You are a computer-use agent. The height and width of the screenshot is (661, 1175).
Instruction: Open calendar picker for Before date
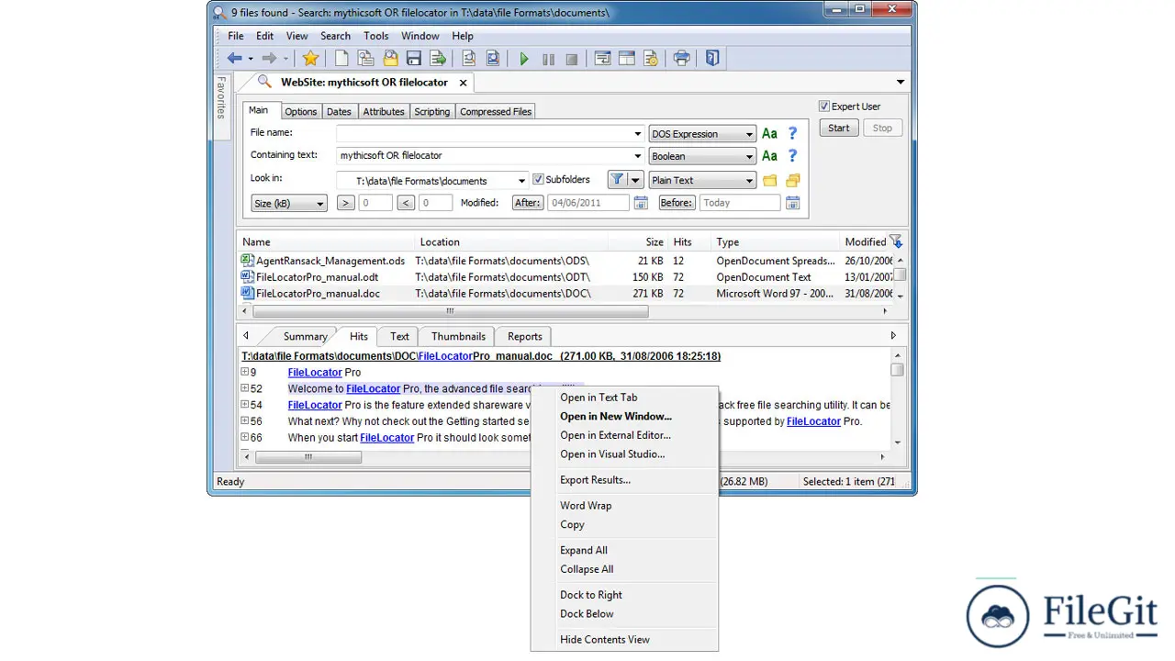(x=792, y=203)
